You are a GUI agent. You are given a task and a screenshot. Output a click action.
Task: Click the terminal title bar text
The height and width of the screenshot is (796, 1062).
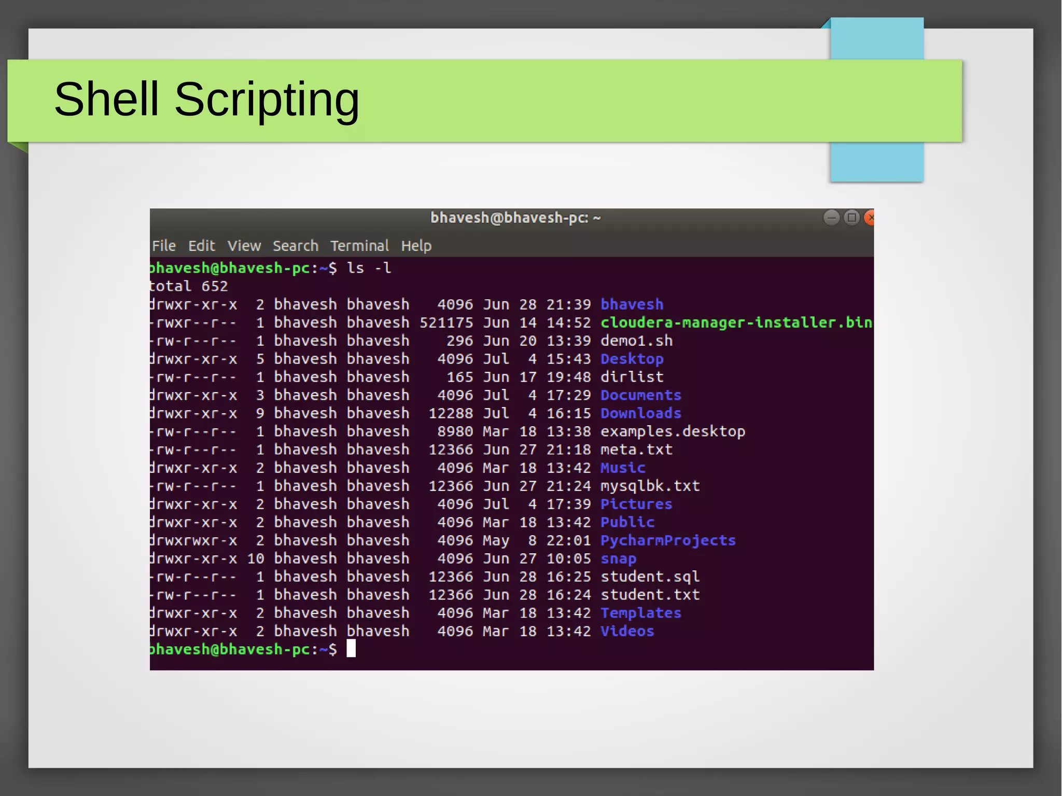(x=515, y=218)
